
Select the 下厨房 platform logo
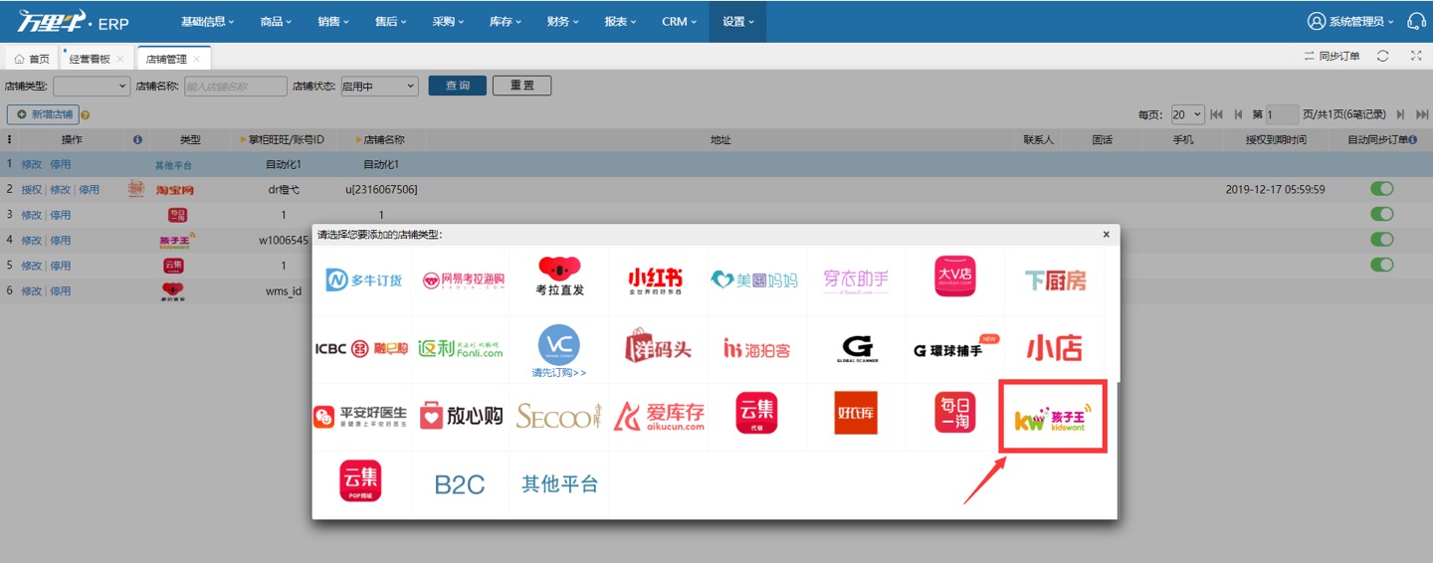[x=1056, y=281]
